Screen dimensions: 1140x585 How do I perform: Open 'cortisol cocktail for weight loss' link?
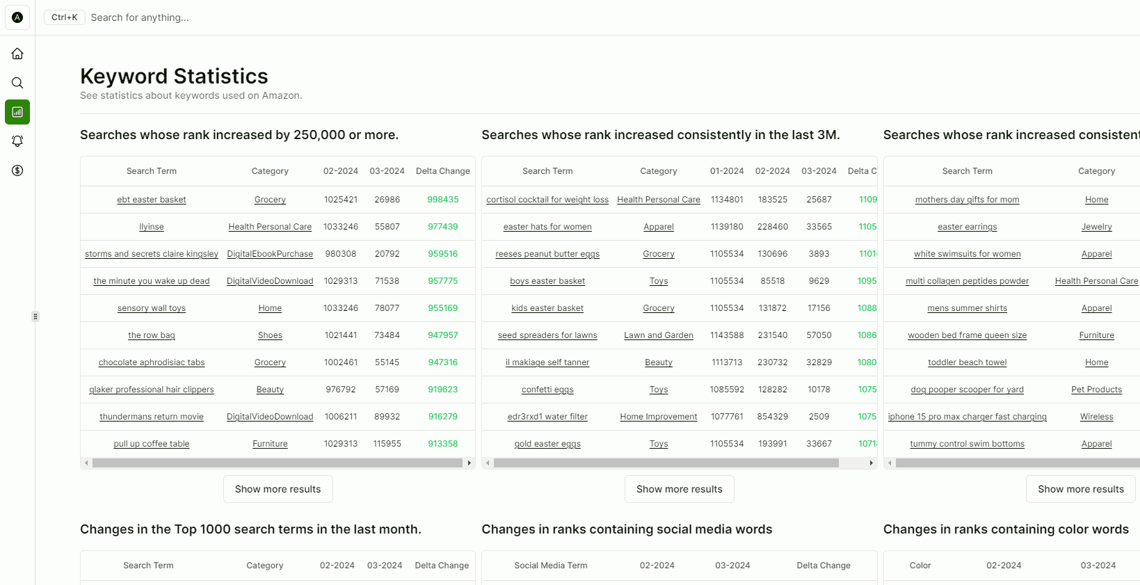point(547,200)
